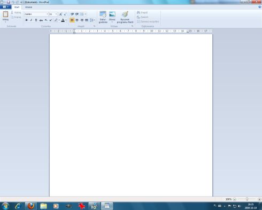
Task: Click the Redo icon in quick access toolbar
Action: point(17,2)
